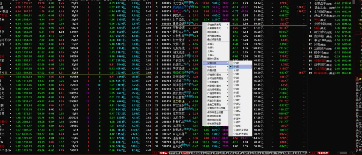Image resolution: width=362 pixels, height=155 pixels.
Task: Switch to the 科创 bottom tab
Action: click(224, 153)
